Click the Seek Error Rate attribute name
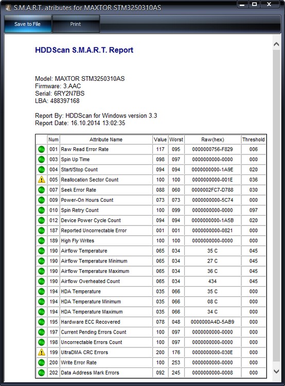 (79, 190)
